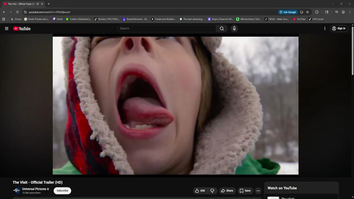Click the page vertical scrollbar
354x199 pixels.
(x=352, y=50)
